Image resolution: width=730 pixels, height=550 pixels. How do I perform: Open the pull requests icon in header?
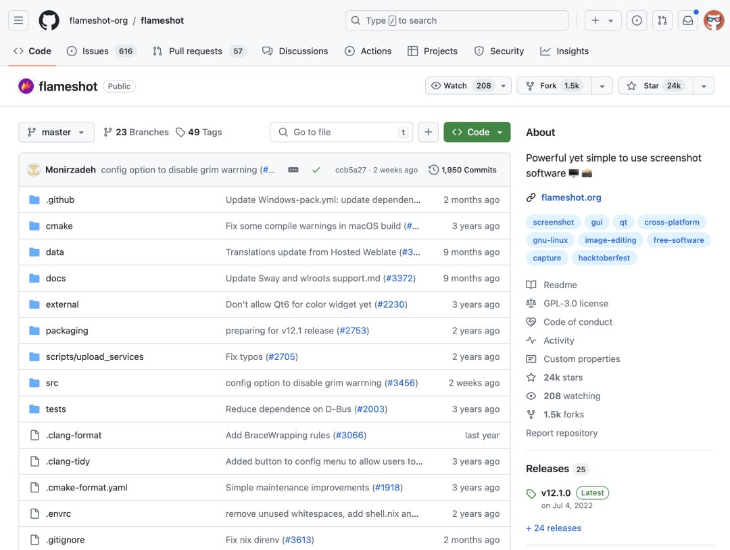[662, 20]
